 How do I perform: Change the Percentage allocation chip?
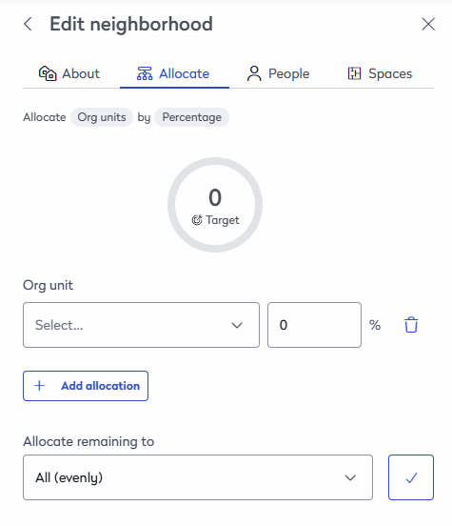pyautogui.click(x=191, y=117)
